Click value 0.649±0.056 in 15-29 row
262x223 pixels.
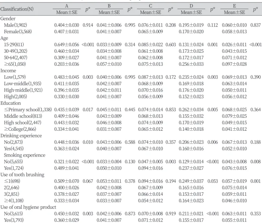point(66,45)
